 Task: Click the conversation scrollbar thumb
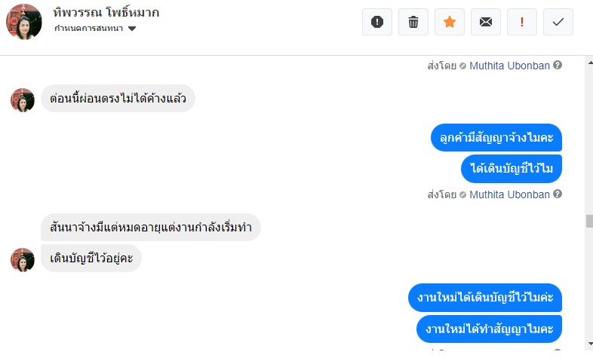588,221
